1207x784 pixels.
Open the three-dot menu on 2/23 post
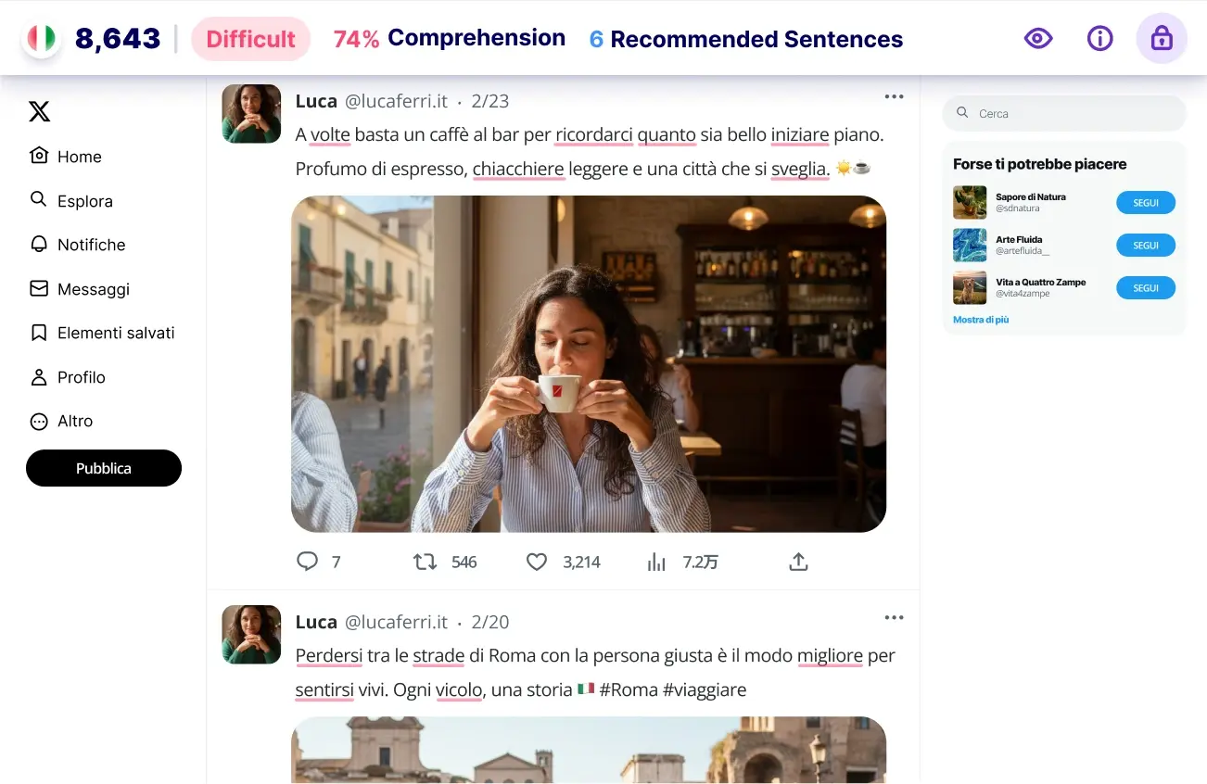894,96
